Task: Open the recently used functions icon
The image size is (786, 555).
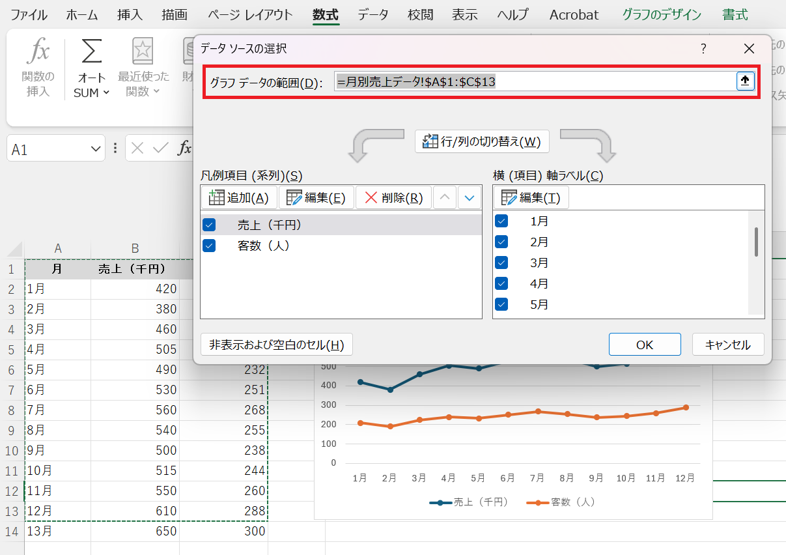Action: tap(143, 51)
